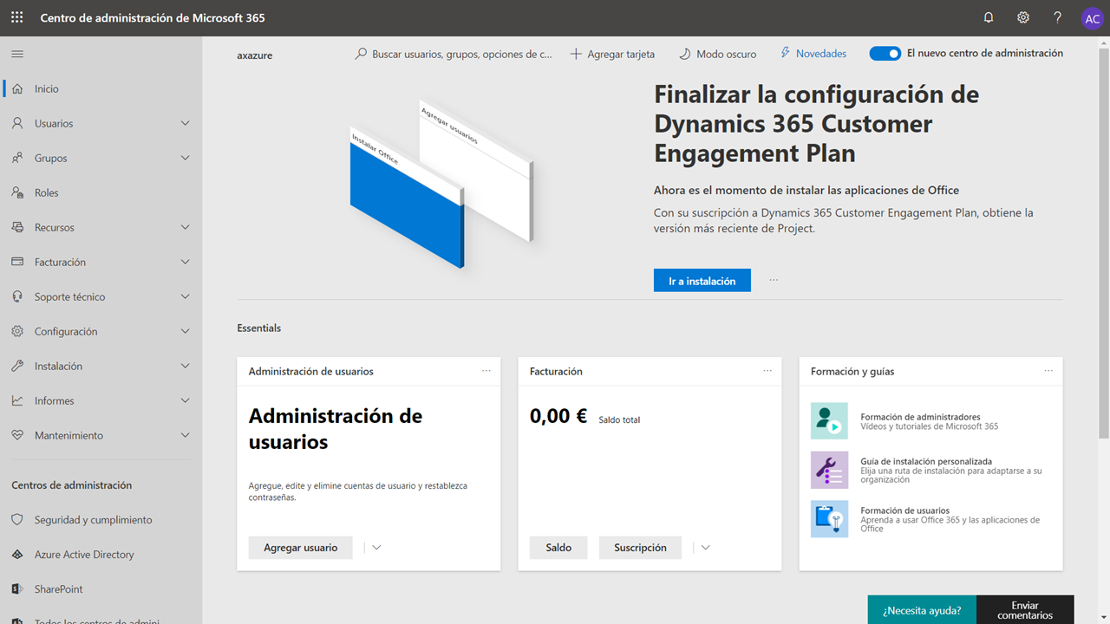
Task: Click the Instalación wrench icon
Action: [17, 366]
